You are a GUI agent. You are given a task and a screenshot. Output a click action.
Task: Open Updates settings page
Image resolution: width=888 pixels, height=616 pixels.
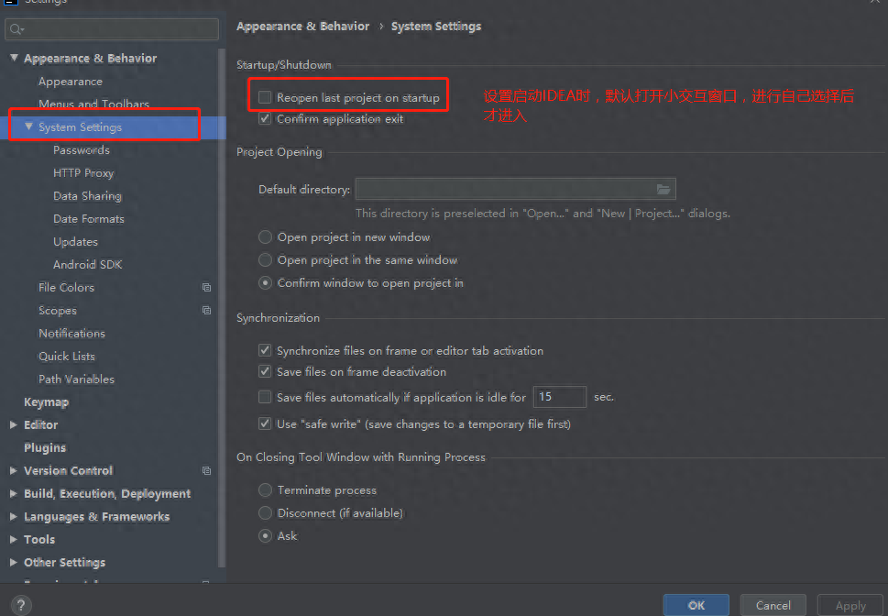[75, 242]
